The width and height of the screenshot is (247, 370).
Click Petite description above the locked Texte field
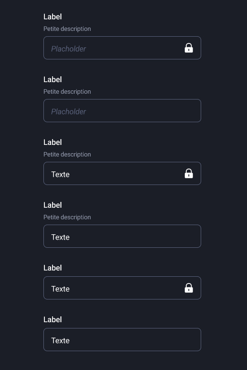point(67,154)
